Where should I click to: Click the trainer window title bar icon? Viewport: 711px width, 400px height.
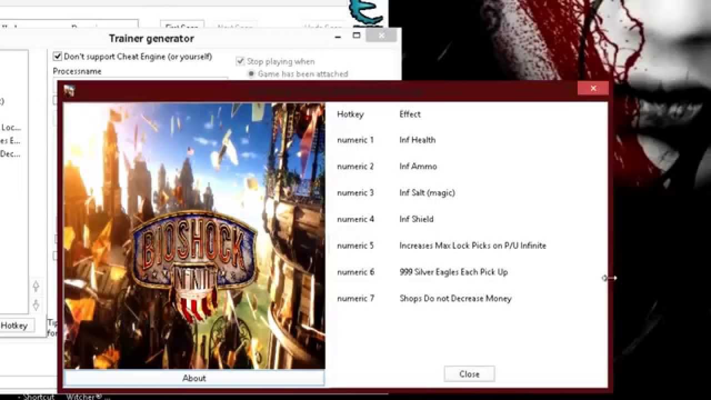69,91
